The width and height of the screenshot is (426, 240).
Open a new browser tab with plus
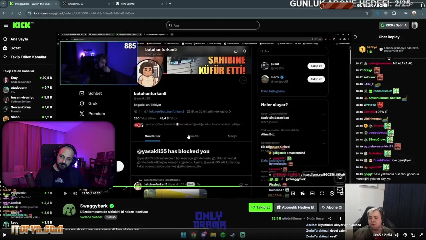pos(170,4)
